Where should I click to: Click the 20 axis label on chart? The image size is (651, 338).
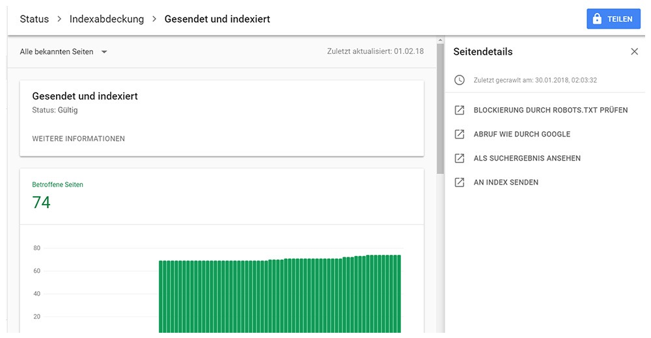coord(37,317)
